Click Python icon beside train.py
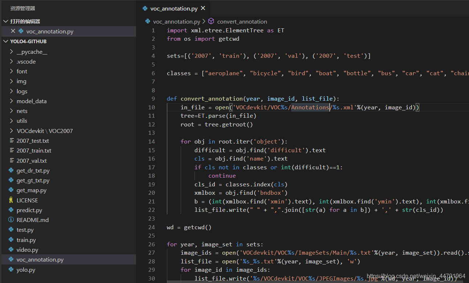This screenshot has height=283, width=469. coord(11,240)
